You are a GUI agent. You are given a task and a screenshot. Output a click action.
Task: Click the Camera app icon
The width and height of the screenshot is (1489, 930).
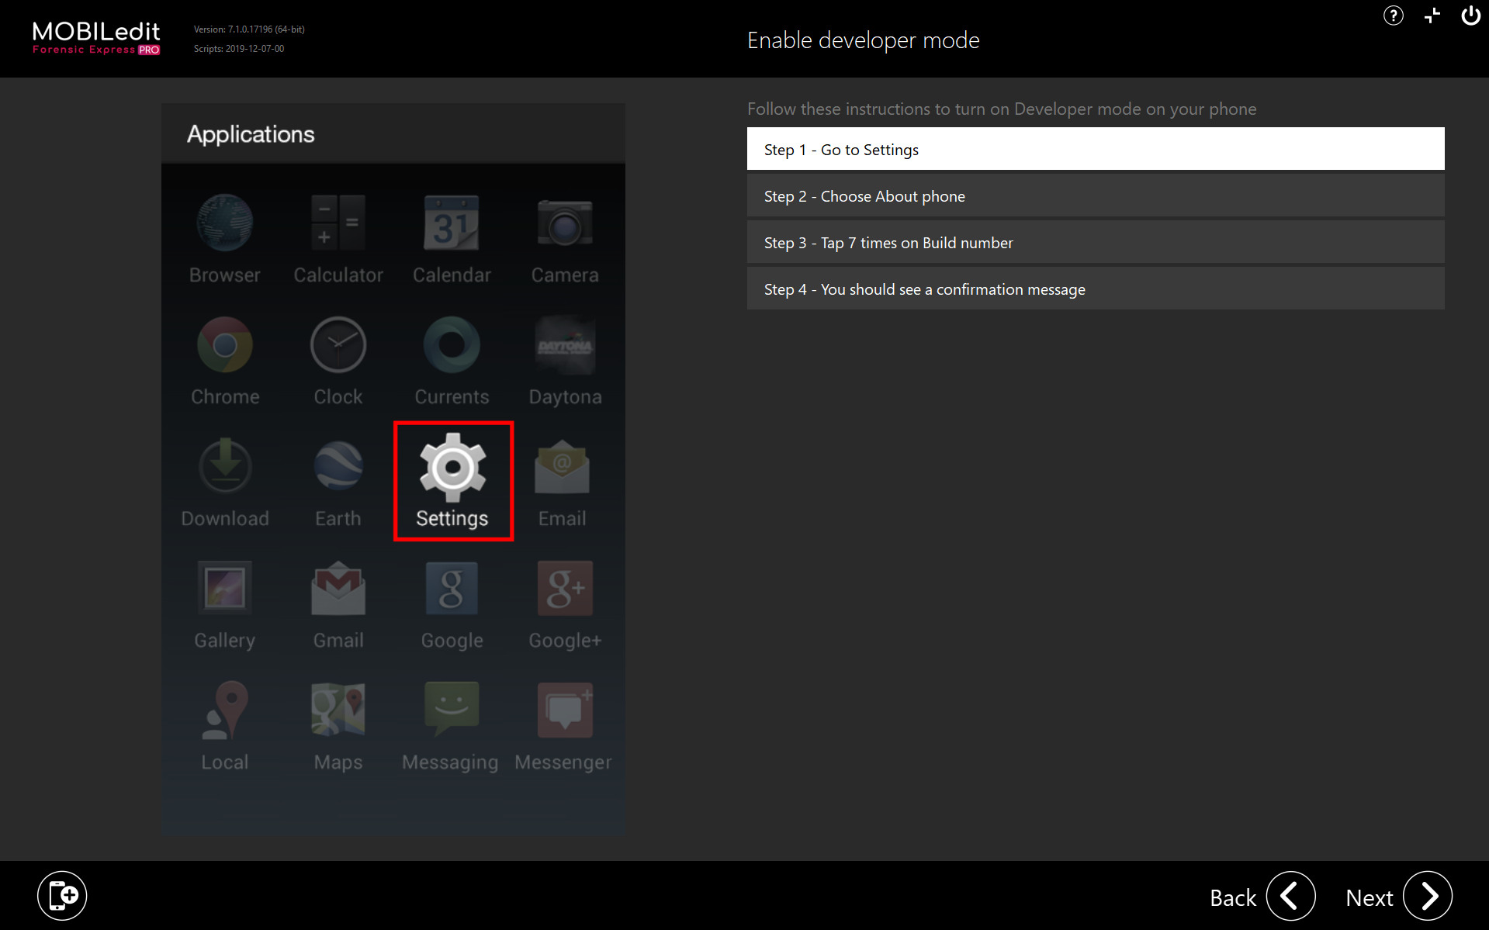[x=565, y=223]
